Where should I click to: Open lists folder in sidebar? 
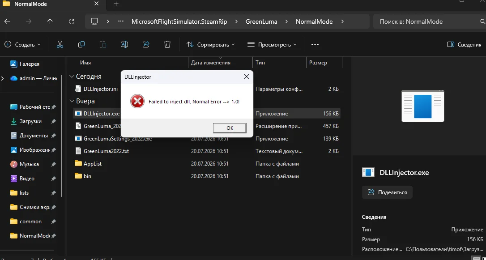(x=24, y=193)
